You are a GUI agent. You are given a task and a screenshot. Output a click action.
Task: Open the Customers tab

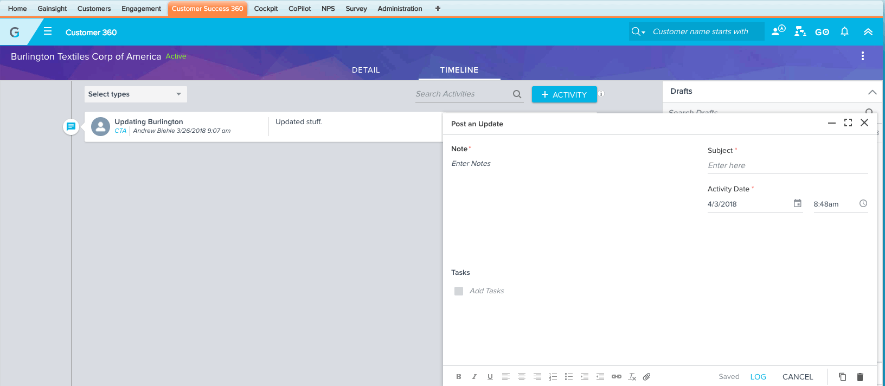click(94, 9)
